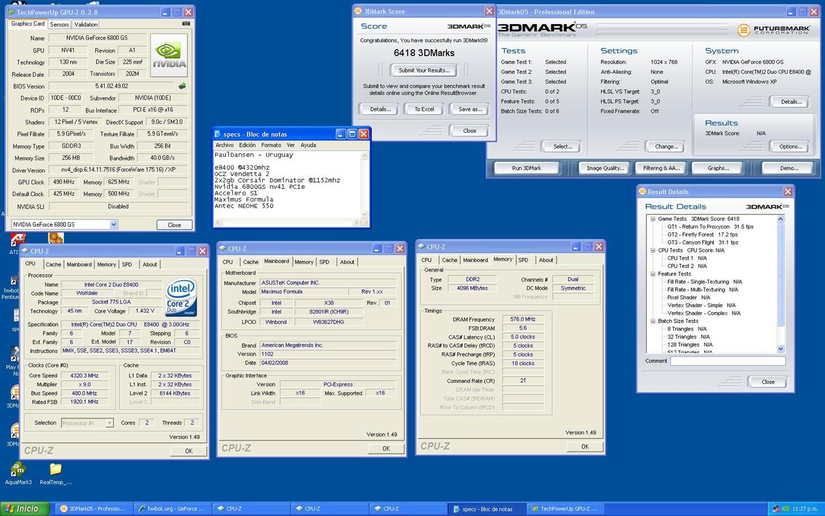Open the Formato menu in Notepad
The image size is (825, 516).
[x=271, y=145]
